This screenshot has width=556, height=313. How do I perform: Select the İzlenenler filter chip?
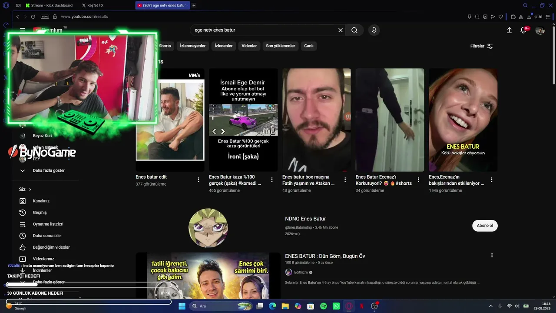[x=224, y=46]
